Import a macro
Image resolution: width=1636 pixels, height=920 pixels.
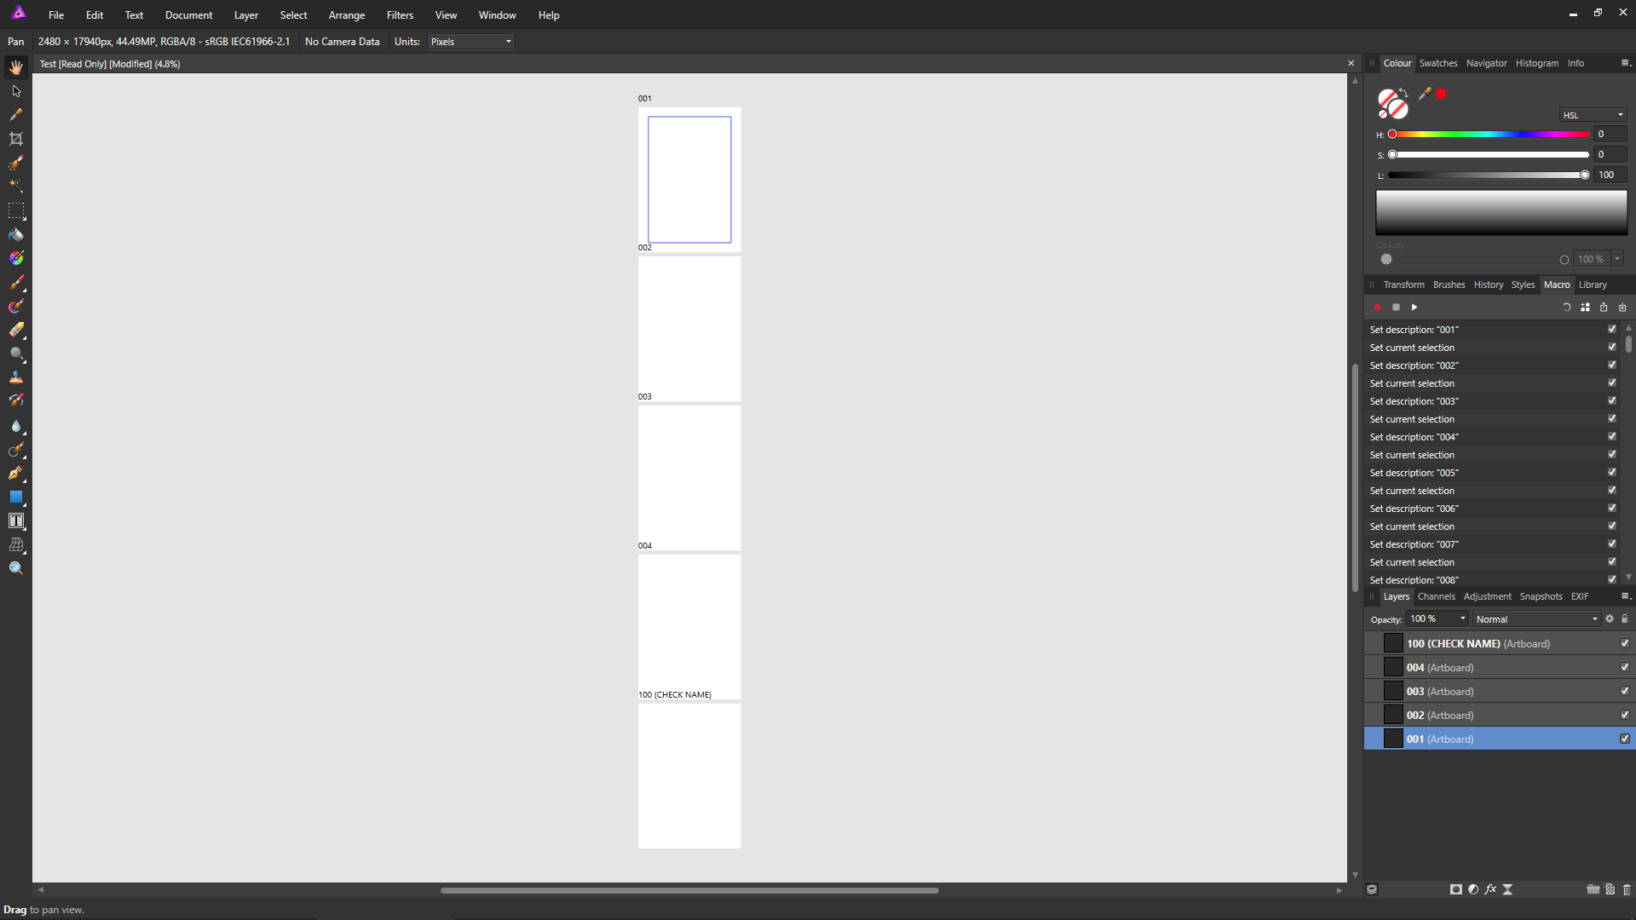1622,308
